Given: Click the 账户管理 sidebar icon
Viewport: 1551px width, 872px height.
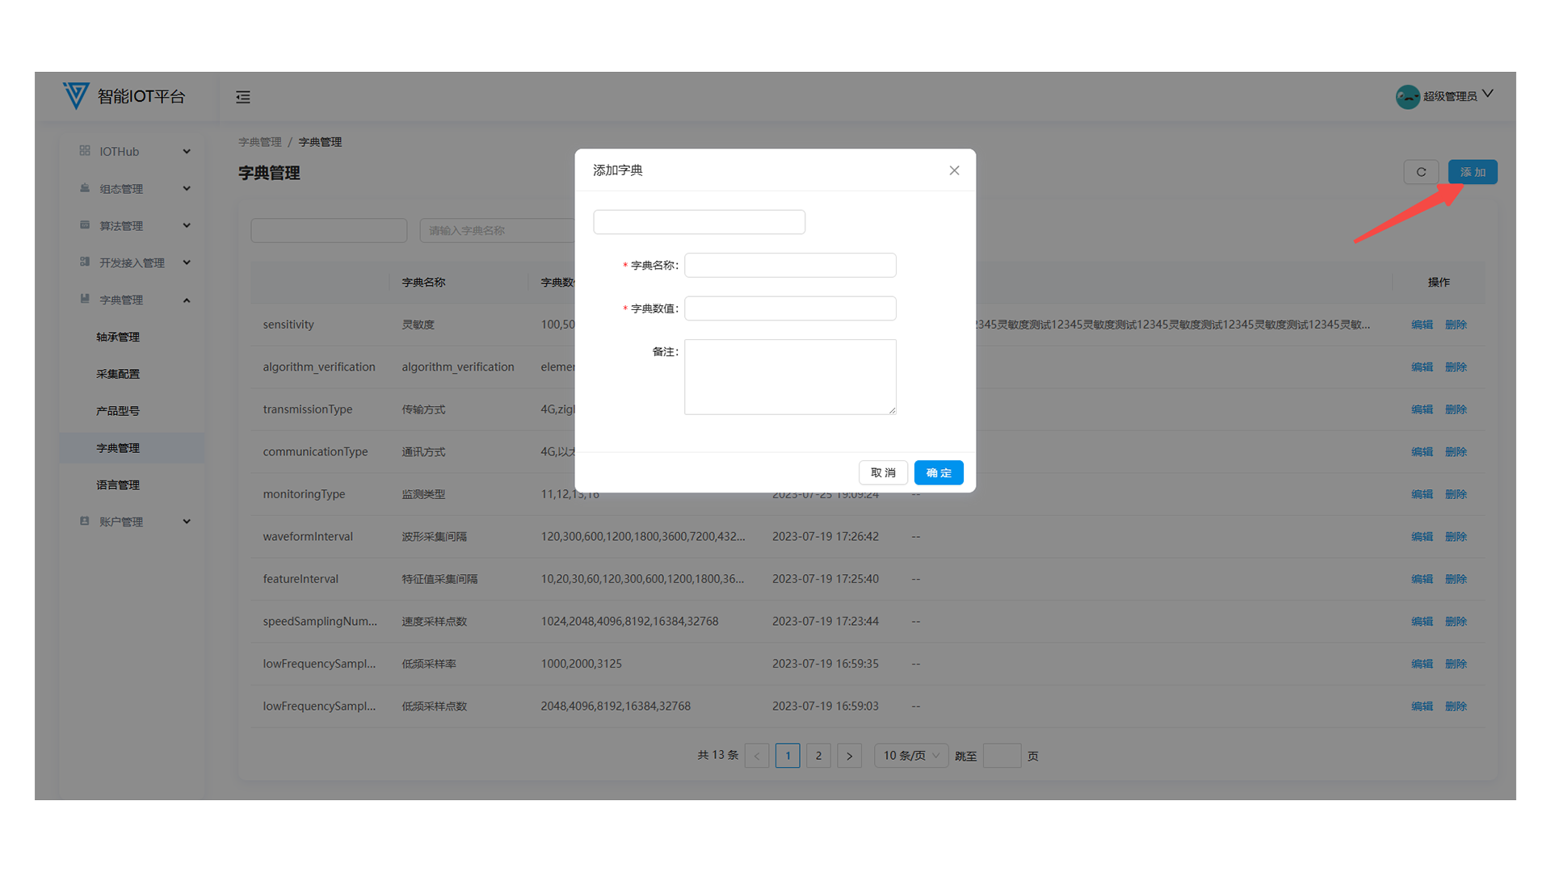Looking at the screenshot, I should pyautogui.click(x=85, y=522).
